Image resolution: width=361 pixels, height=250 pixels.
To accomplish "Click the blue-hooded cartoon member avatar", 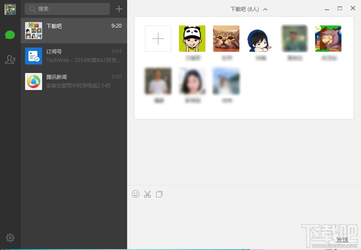I will click(260, 38).
